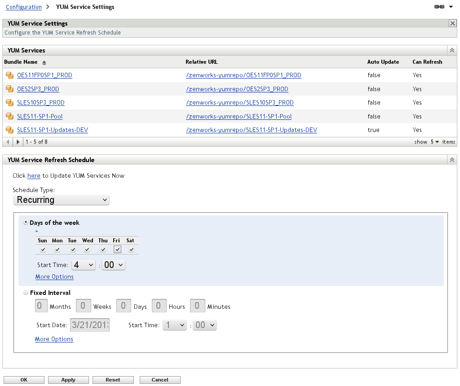The image size is (460, 386).
Task: Open the SLES11-SP1-Updates-DEV bundle link
Action: click(53, 130)
